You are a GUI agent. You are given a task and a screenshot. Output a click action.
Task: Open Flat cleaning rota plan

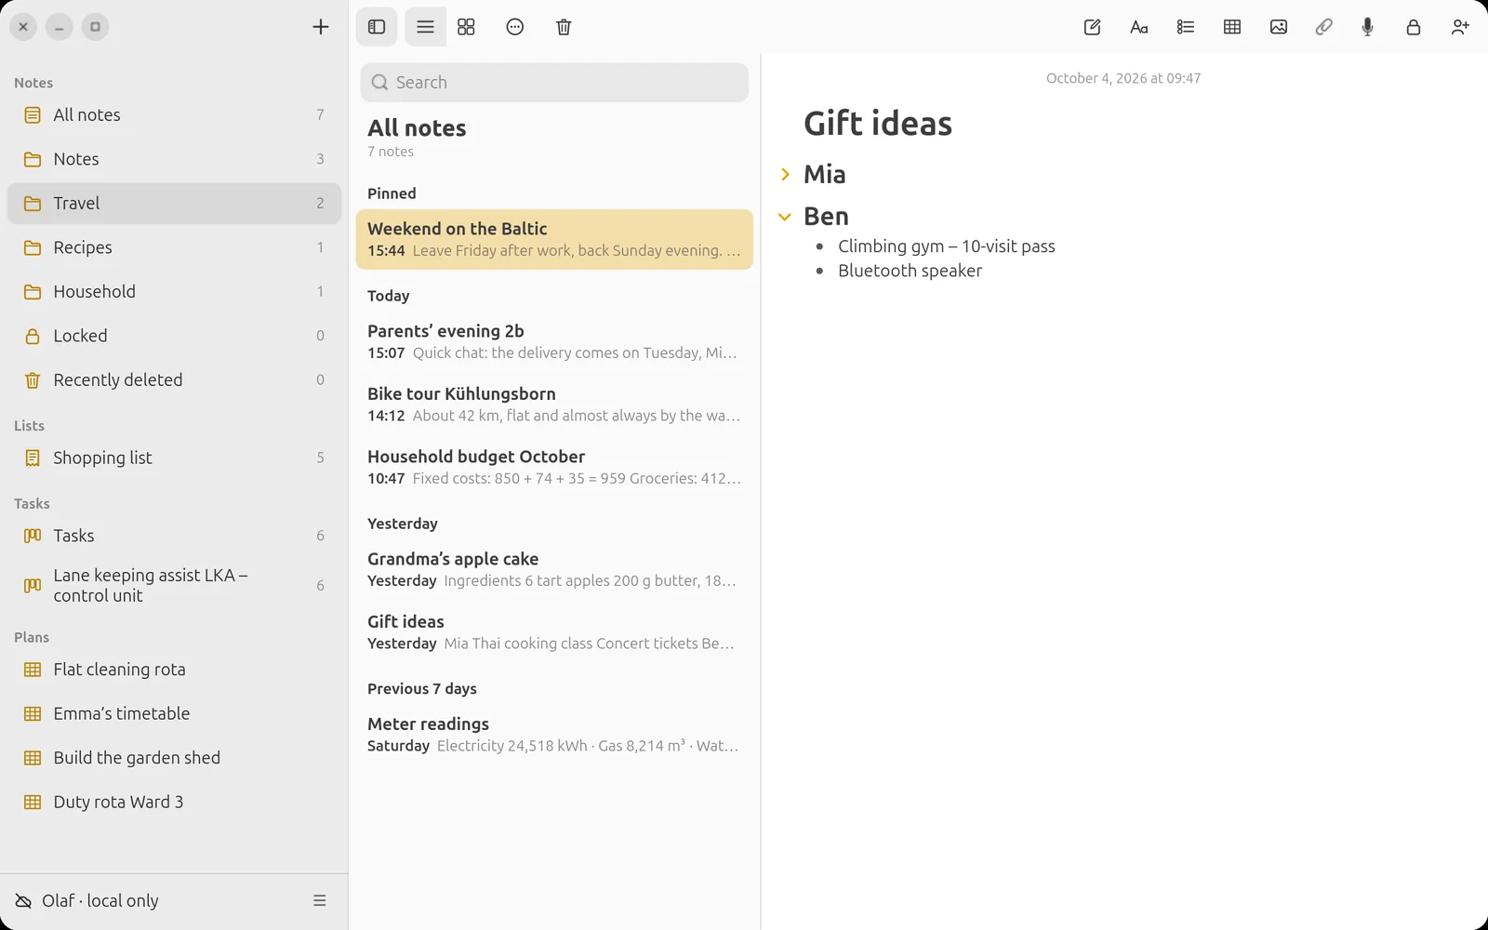[174, 670]
